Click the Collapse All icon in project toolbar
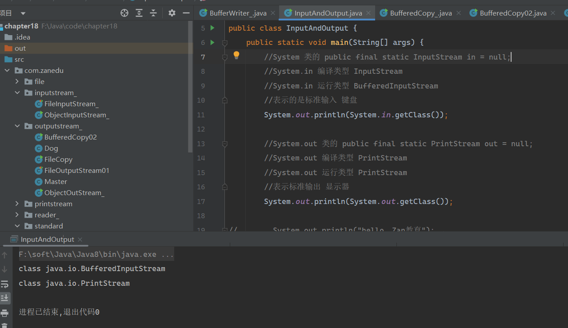Screen dimensions: 568x328 click(153, 13)
